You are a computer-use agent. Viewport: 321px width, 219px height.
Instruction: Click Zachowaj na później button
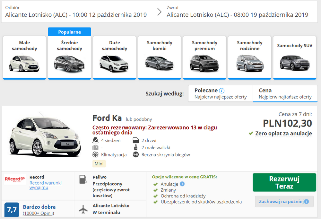pos(284,201)
